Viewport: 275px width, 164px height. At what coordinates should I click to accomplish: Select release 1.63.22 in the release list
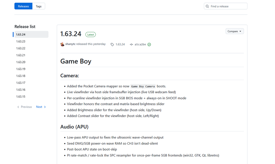[21, 48]
